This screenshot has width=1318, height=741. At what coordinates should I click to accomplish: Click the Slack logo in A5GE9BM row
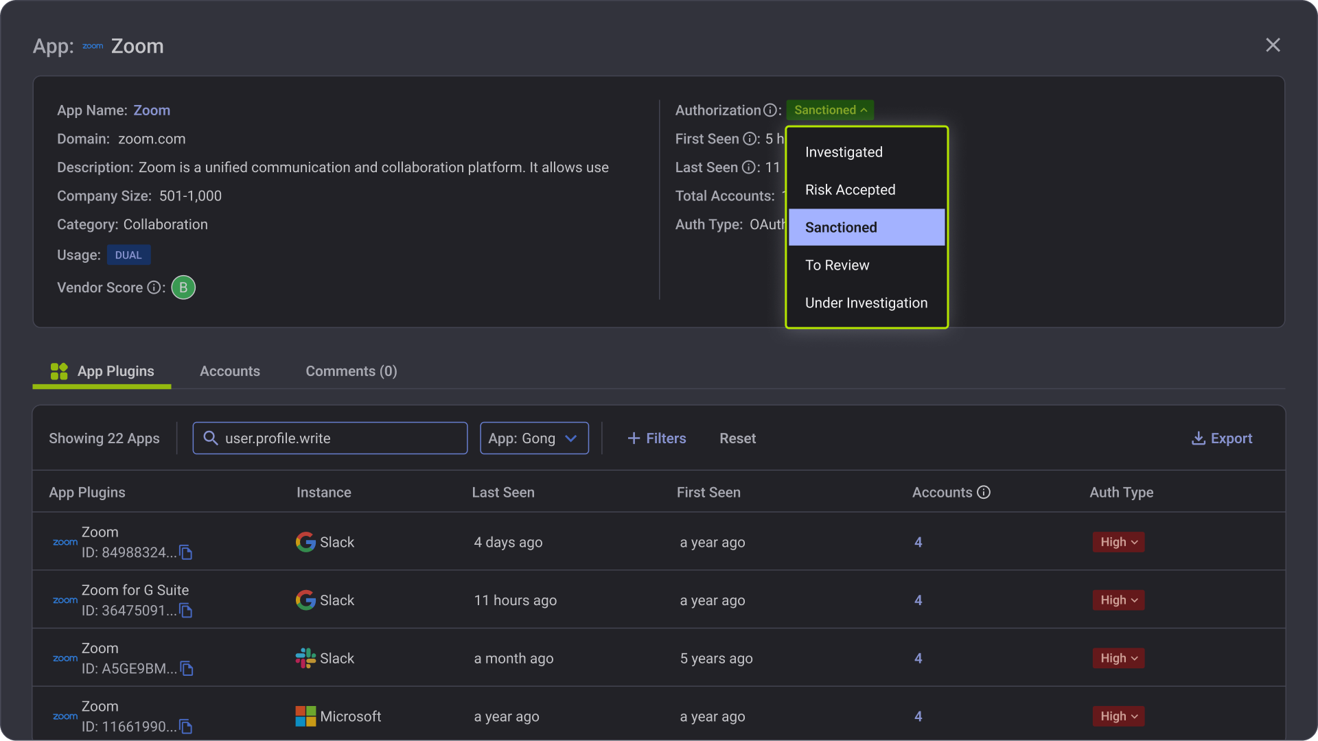(305, 658)
